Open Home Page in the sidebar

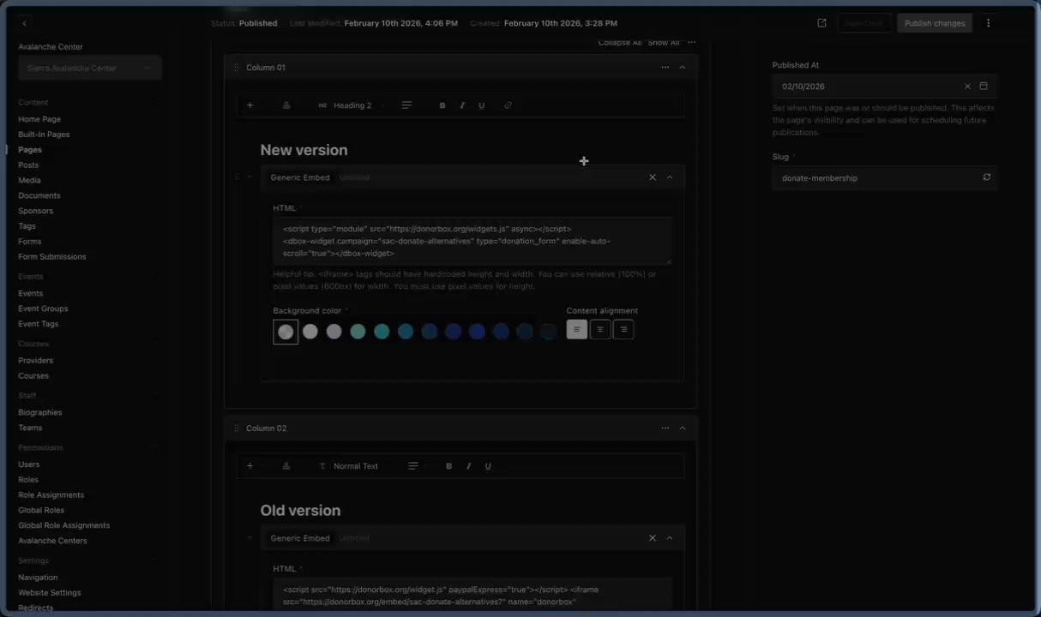point(39,119)
